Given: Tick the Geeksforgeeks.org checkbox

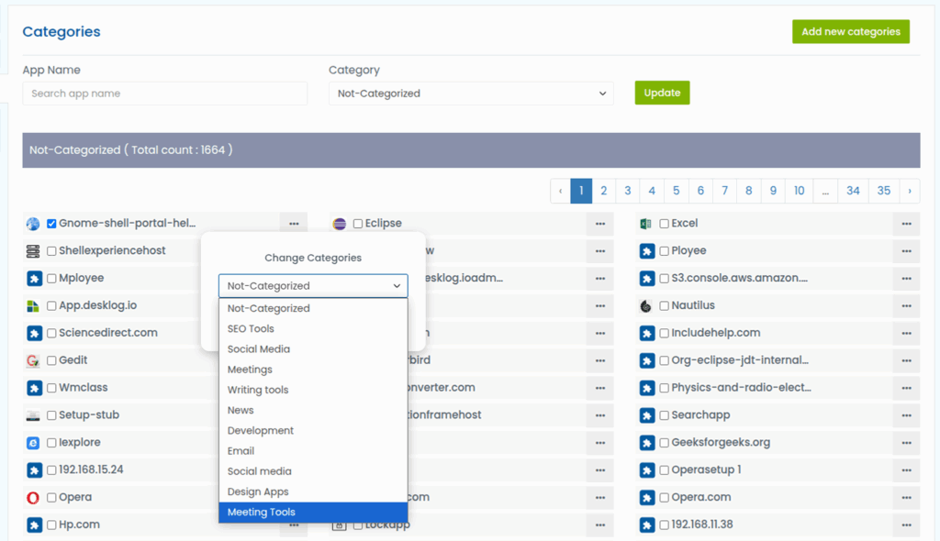Looking at the screenshot, I should [x=664, y=443].
